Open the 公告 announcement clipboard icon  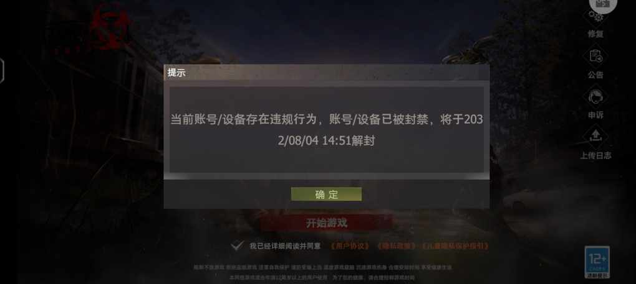tap(595, 57)
